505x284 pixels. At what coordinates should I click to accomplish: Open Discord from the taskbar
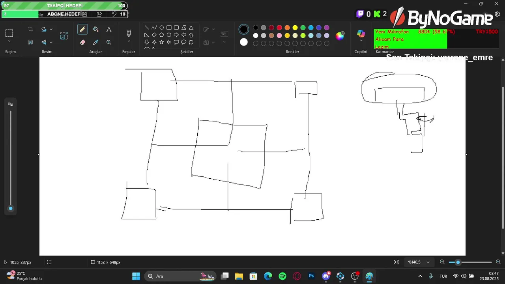click(326, 276)
